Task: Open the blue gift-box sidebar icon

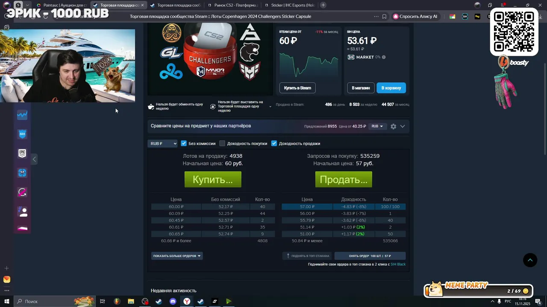Action: click(x=22, y=173)
